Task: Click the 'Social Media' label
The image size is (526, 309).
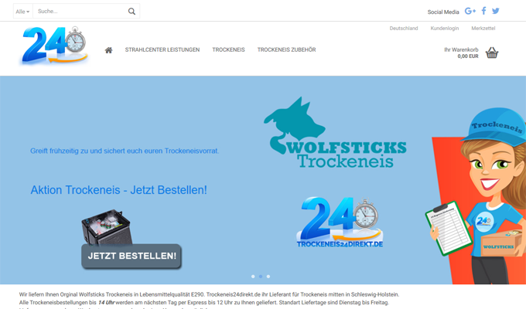Action: point(443,12)
